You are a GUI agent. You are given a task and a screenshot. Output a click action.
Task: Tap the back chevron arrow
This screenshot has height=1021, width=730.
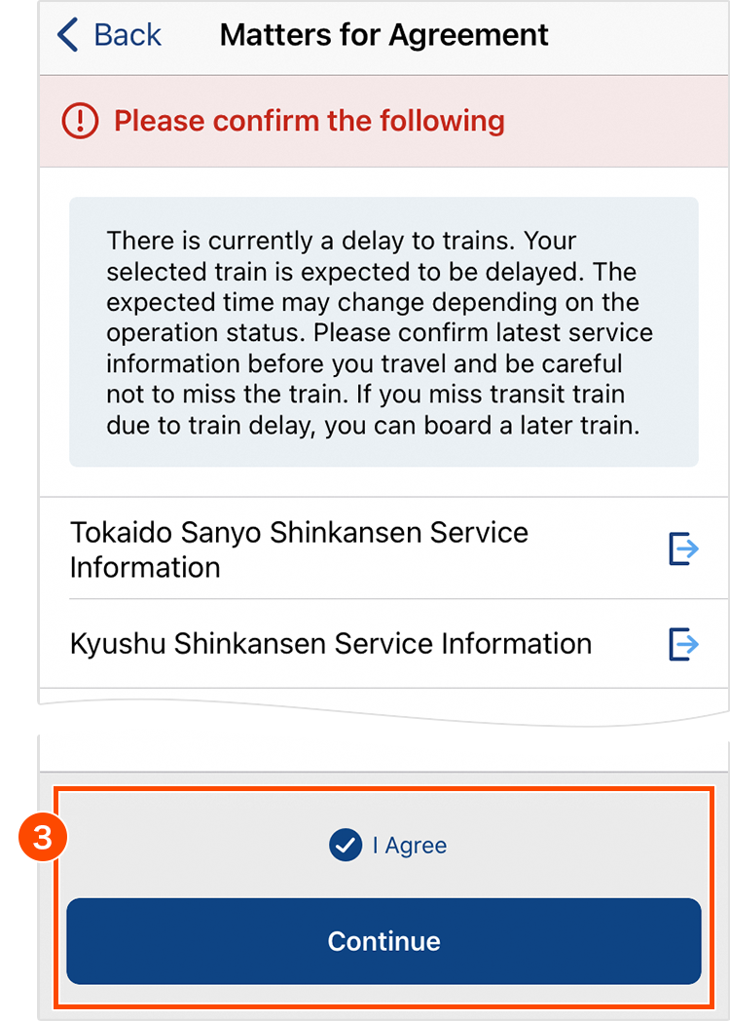pyautogui.click(x=67, y=35)
